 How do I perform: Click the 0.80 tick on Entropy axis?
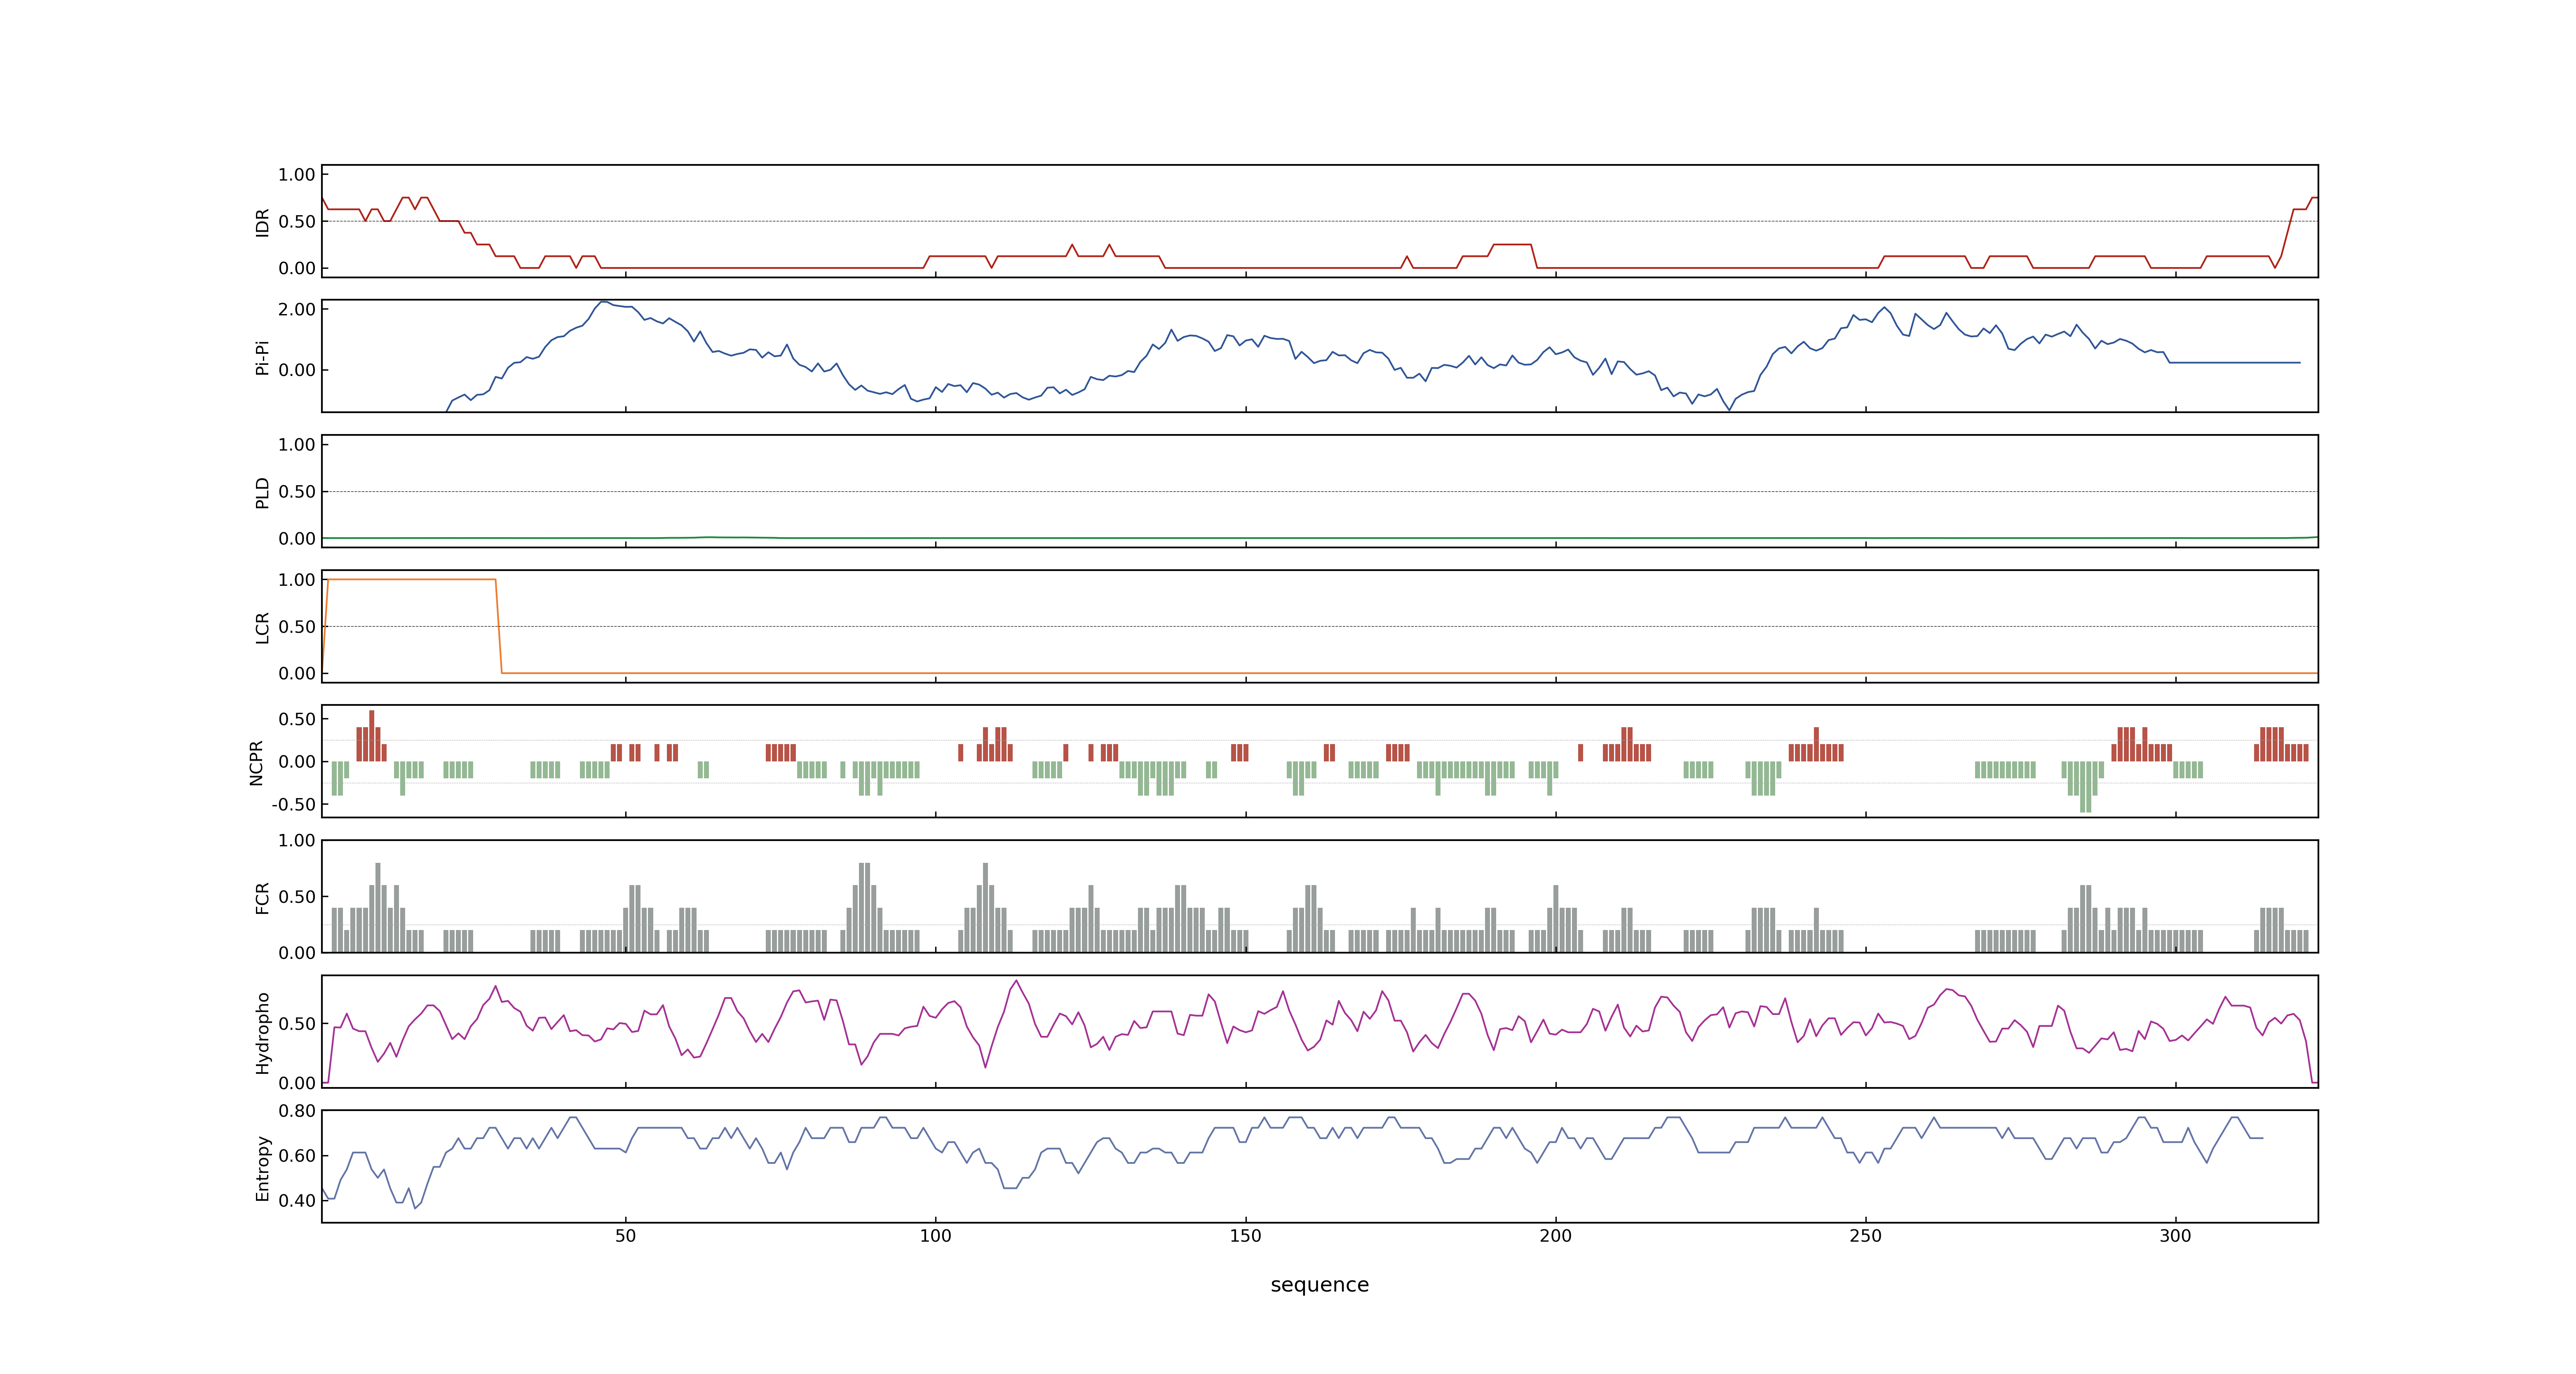point(297,1110)
